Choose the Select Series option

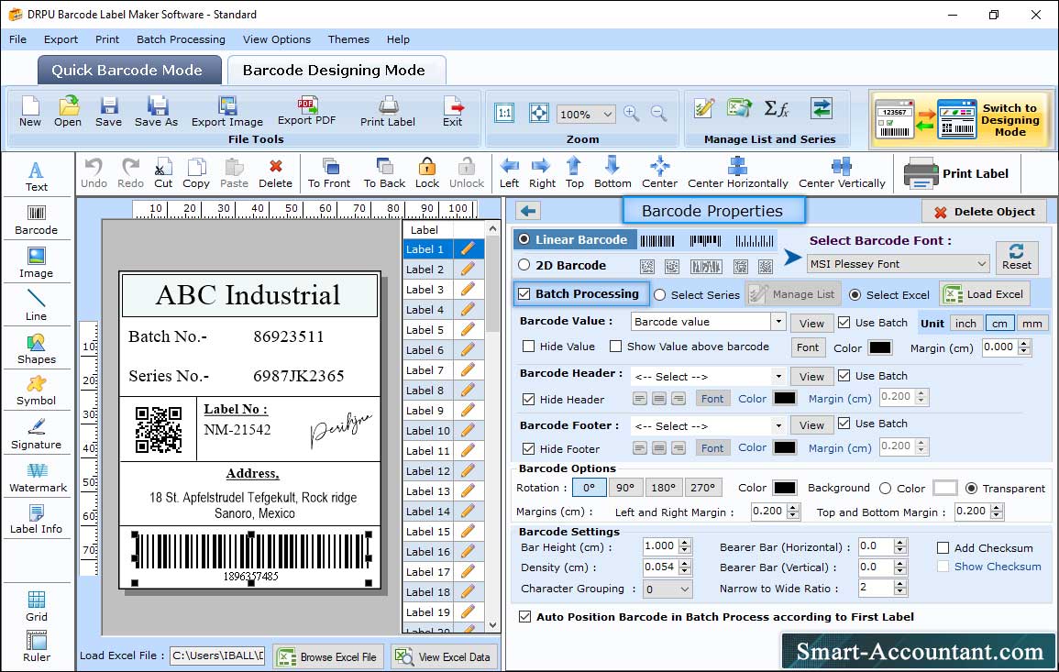[660, 294]
